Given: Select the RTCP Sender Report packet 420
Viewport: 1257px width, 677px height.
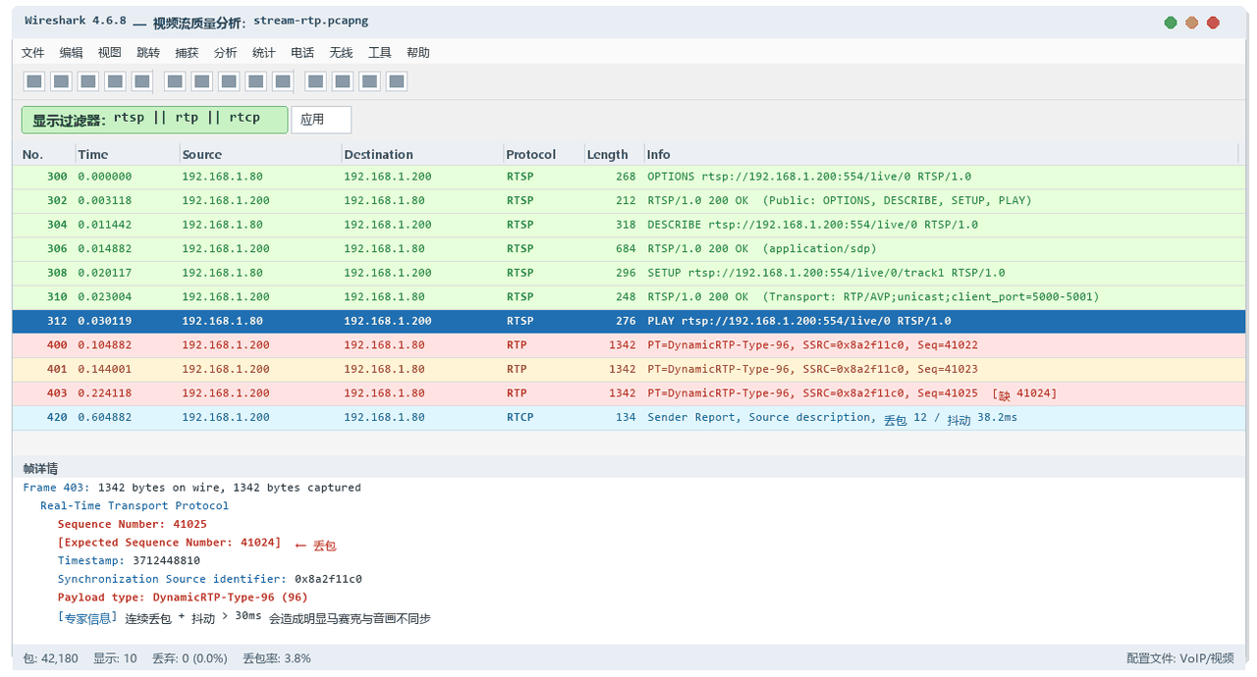Looking at the screenshot, I should pos(628,417).
